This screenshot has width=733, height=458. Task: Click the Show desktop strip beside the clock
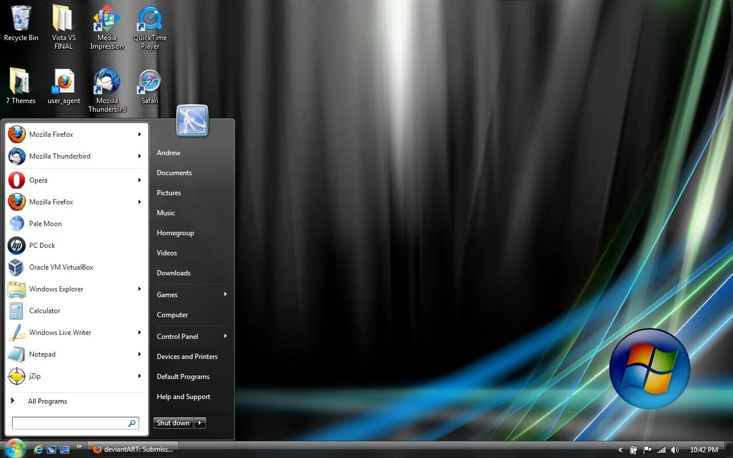point(728,450)
